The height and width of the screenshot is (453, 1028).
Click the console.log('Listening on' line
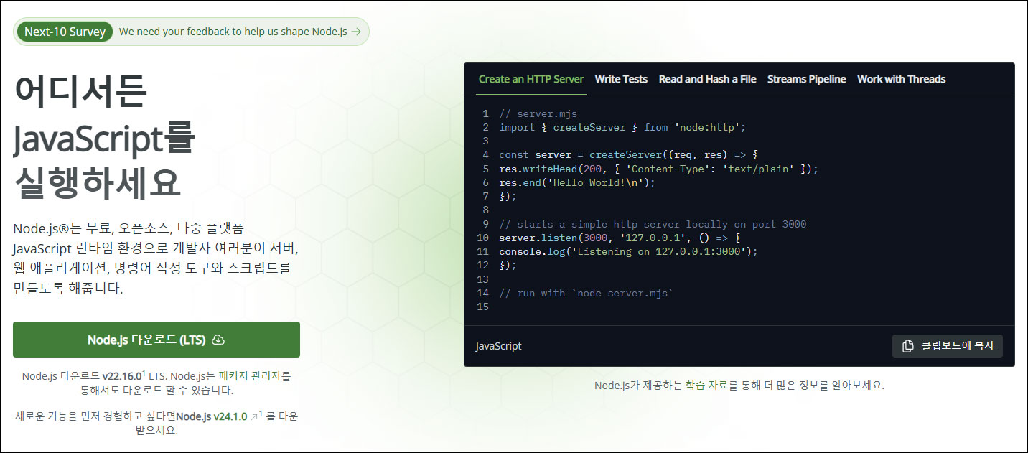point(628,251)
